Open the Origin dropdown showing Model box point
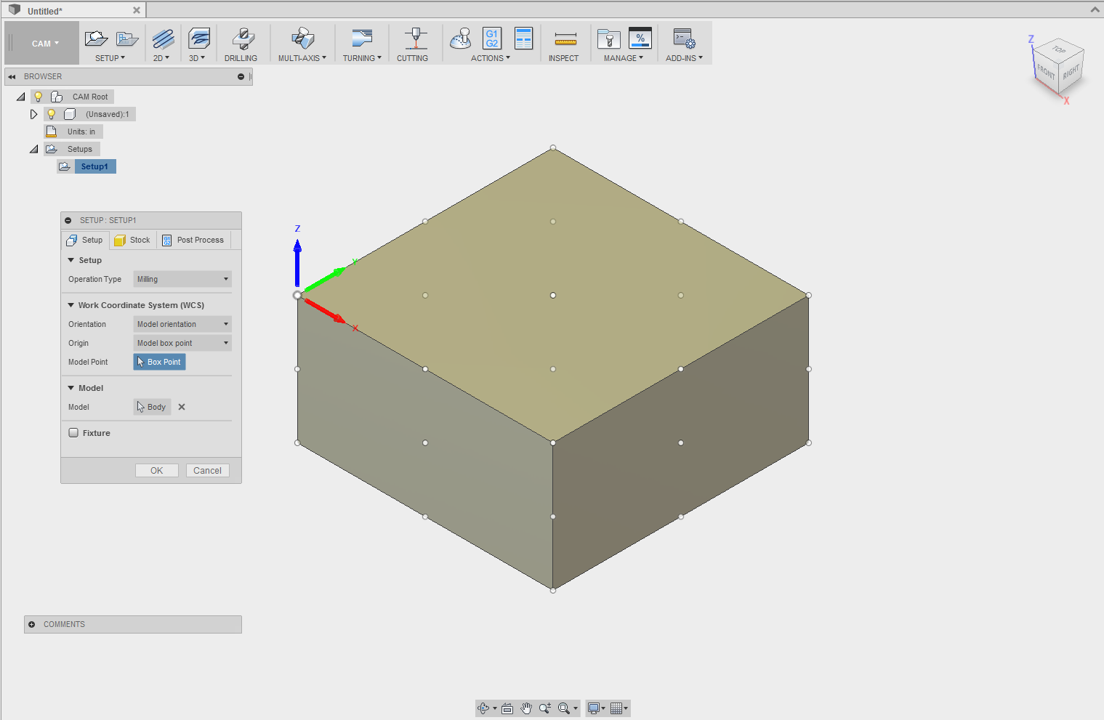 pos(182,342)
